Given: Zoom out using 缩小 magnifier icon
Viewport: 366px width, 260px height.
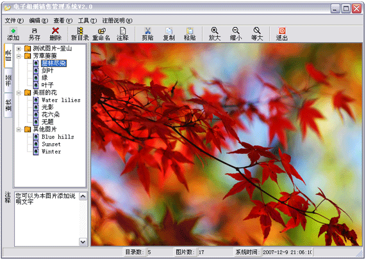Looking at the screenshot, I should point(236,34).
